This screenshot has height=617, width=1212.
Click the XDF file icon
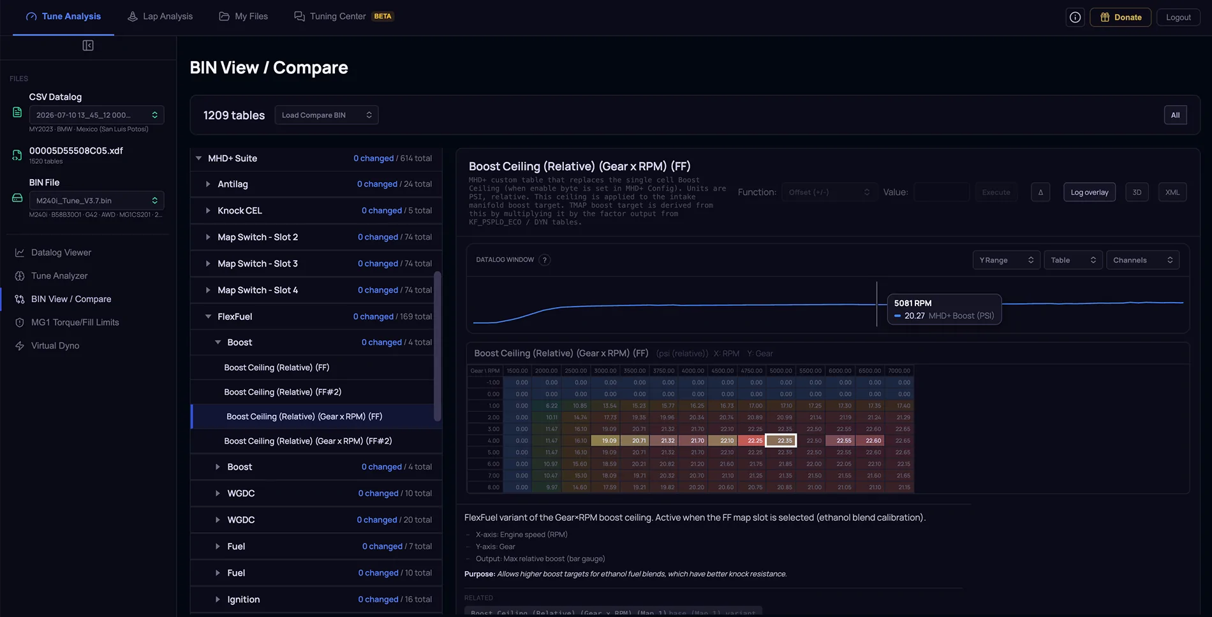[x=17, y=155]
